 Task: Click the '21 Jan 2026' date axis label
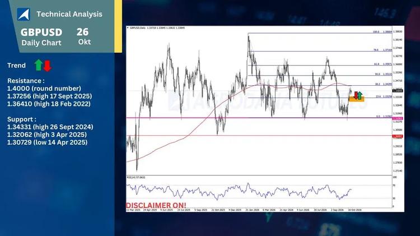[x=253, y=210]
